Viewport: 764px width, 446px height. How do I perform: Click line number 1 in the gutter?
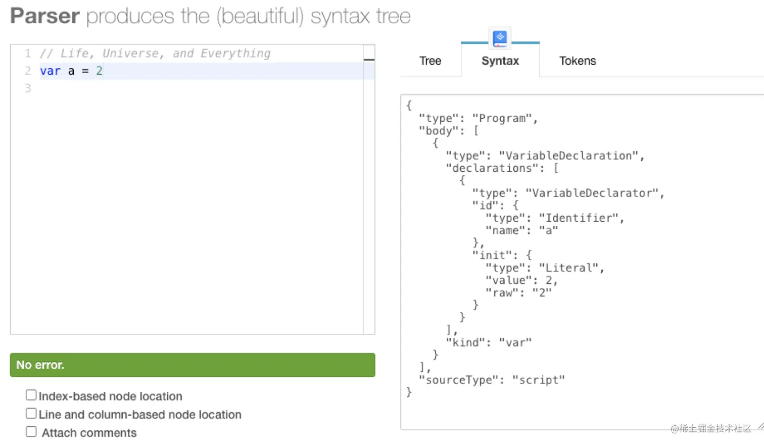point(28,54)
